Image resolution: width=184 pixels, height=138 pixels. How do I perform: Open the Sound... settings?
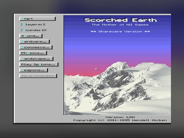pyautogui.click(x=31, y=36)
